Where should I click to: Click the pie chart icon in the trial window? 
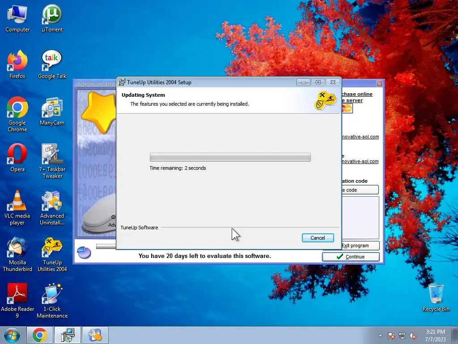click(x=84, y=253)
